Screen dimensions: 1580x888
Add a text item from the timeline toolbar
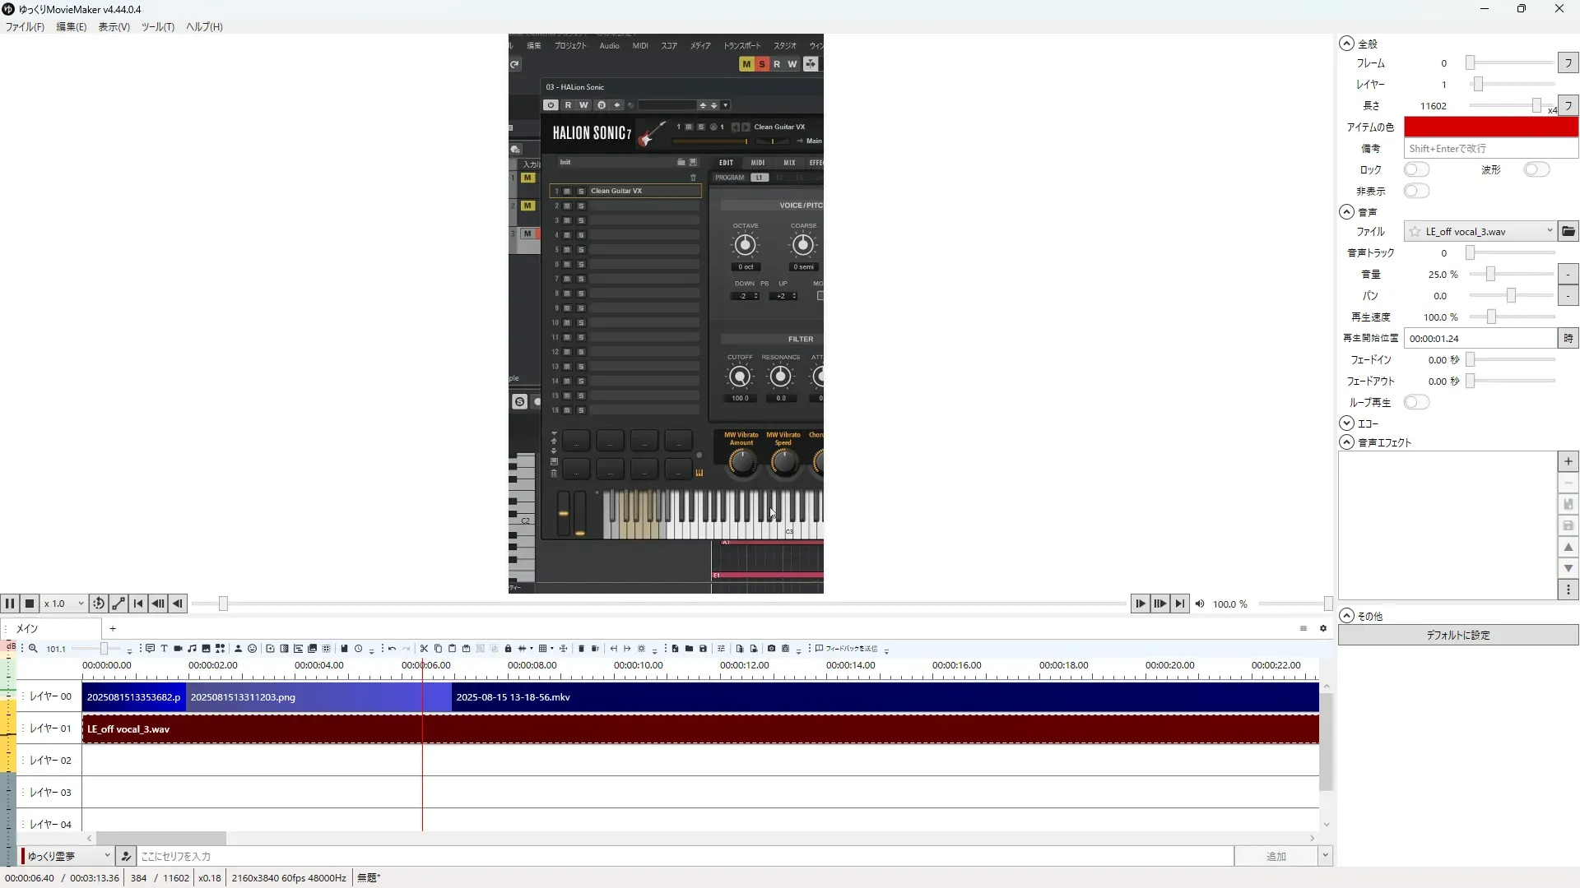(x=164, y=649)
